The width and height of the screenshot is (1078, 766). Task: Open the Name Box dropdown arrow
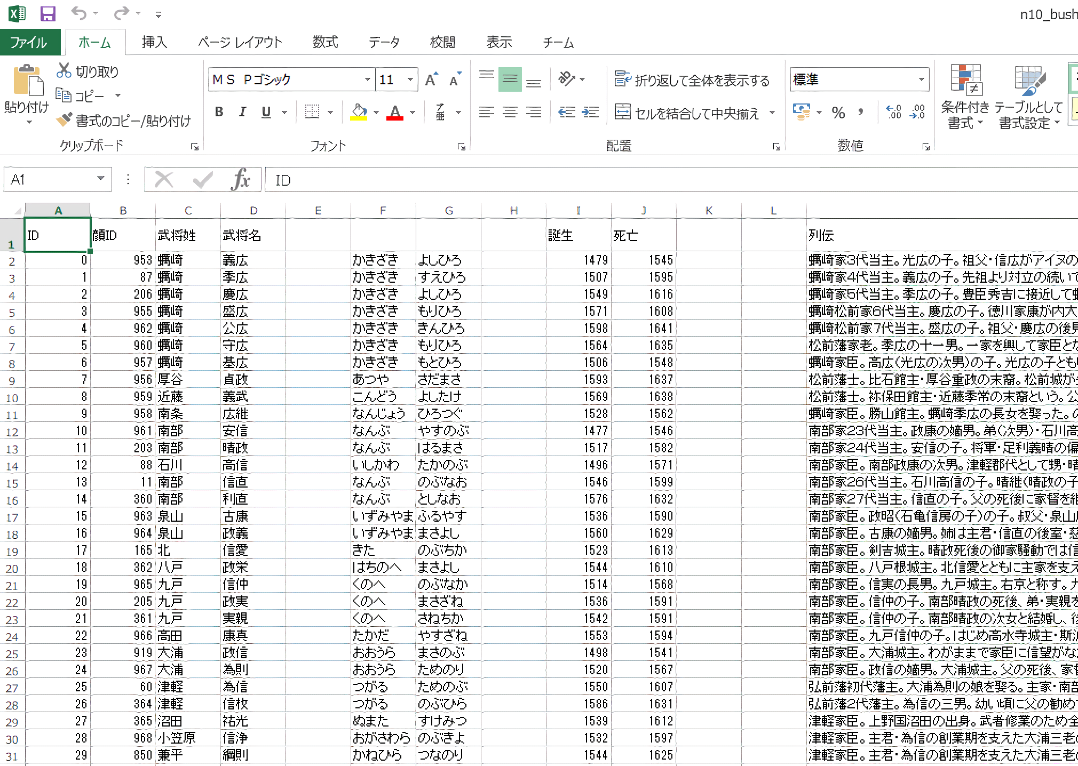(100, 179)
